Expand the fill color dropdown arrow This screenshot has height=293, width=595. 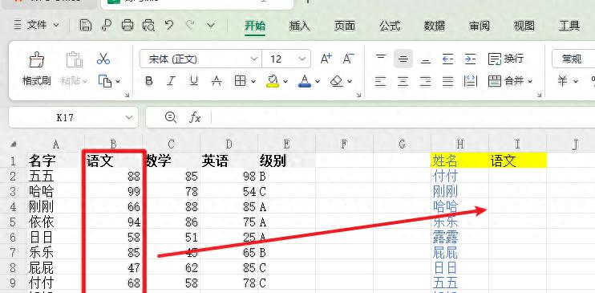pyautogui.click(x=285, y=81)
